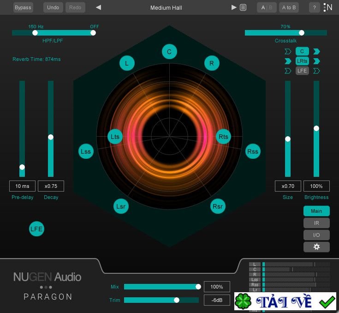Open the preset list browser icon

243,7
